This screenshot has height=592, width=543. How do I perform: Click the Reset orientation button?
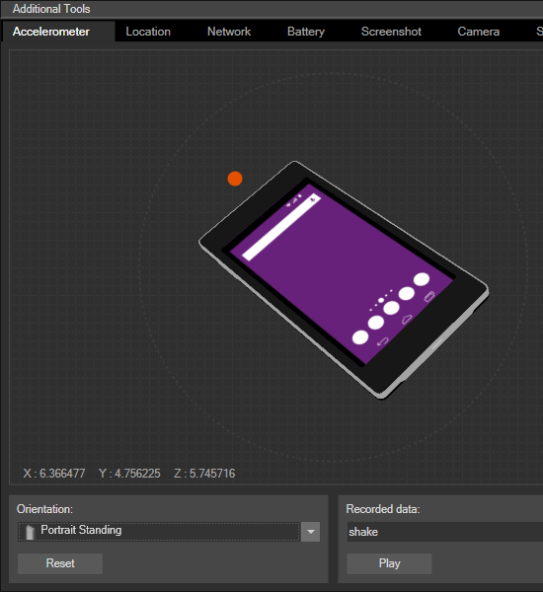[x=60, y=563]
